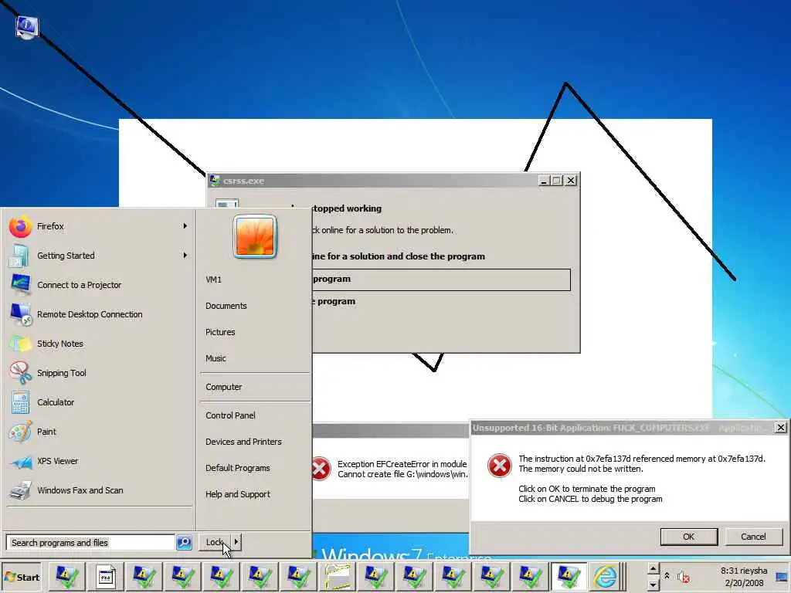Click the Start button
Image resolution: width=791 pixels, height=593 pixels.
click(21, 577)
